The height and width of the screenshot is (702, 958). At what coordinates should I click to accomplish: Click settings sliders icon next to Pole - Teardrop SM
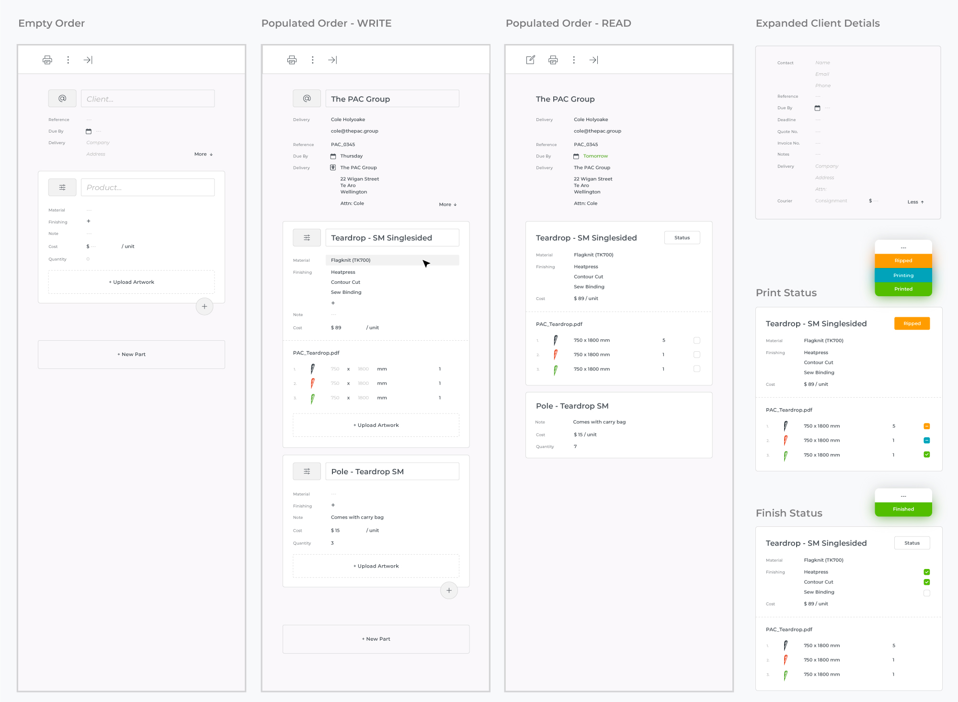coord(307,471)
